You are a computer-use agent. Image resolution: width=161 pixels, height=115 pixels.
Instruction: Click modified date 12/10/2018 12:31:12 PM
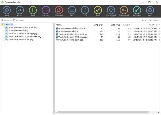coord(145,40)
